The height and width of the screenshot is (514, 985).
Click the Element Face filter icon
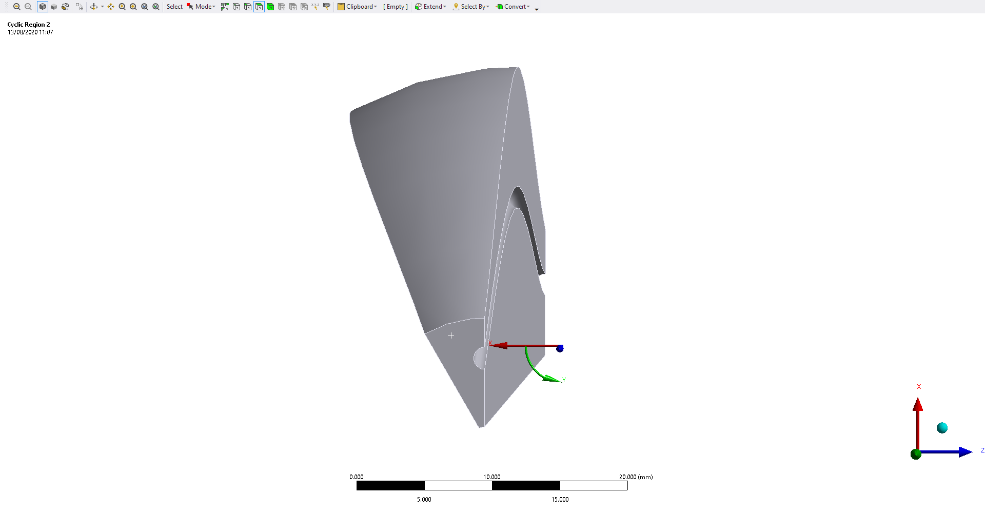tap(293, 7)
